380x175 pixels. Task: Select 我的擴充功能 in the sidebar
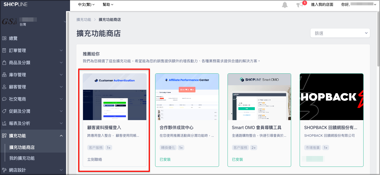(22, 158)
